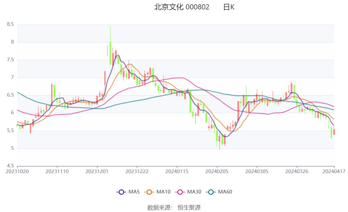This screenshot has width=348, height=212.
Task: Click the tallest green candlestick peaking near 8.5
Action: pos(110,53)
